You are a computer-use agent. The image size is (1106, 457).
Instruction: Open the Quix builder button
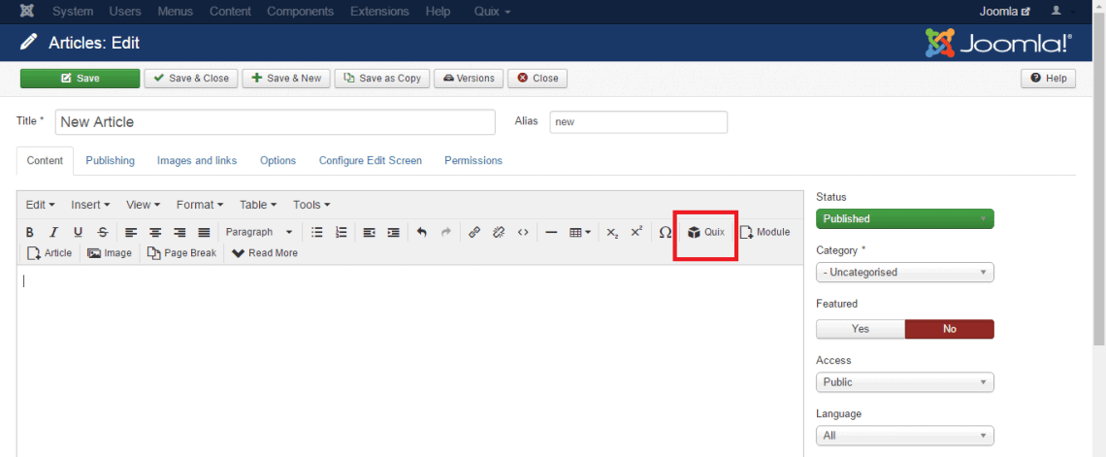(705, 233)
